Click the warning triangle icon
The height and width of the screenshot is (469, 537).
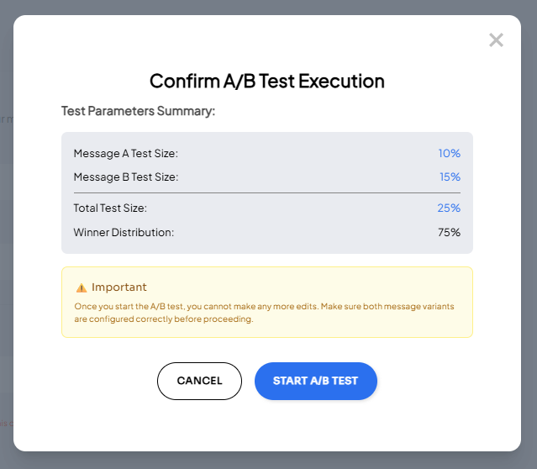81,287
